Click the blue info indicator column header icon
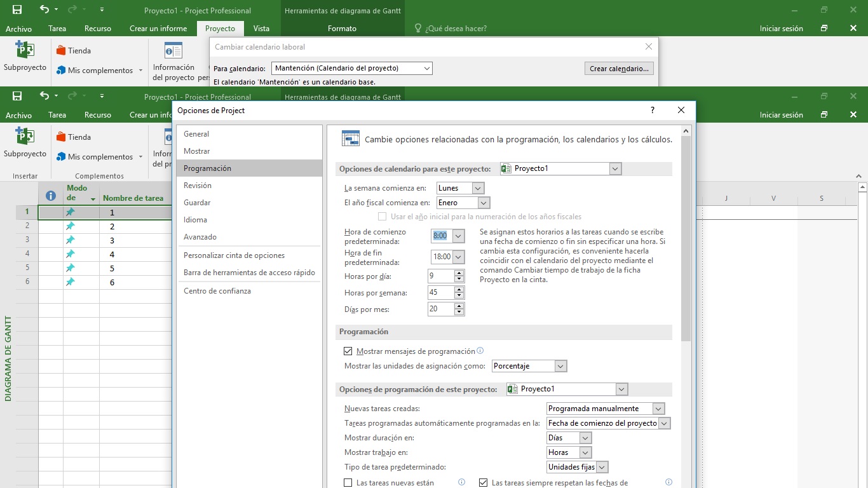 51,196
